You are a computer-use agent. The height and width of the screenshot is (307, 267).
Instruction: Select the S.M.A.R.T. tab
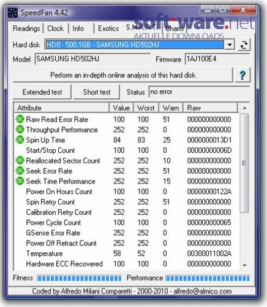[x=141, y=27]
